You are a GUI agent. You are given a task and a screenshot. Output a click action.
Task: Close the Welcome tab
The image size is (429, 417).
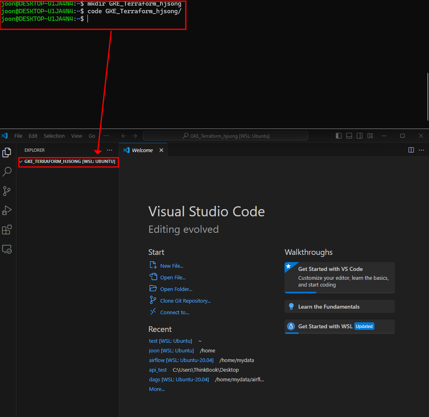pos(161,150)
